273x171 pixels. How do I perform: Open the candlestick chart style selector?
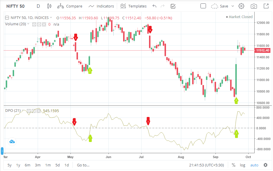49,6
